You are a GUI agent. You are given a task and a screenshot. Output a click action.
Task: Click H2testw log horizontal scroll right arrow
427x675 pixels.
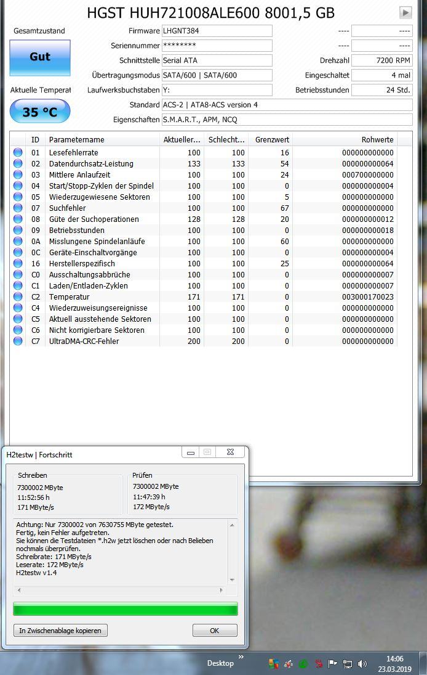click(221, 590)
